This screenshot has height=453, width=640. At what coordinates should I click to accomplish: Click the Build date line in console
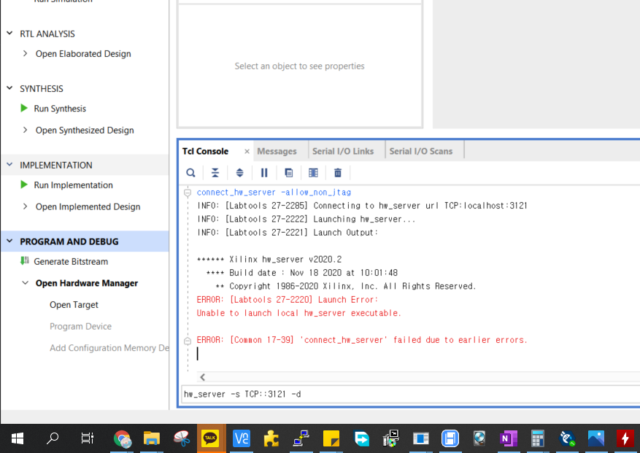pos(301,273)
